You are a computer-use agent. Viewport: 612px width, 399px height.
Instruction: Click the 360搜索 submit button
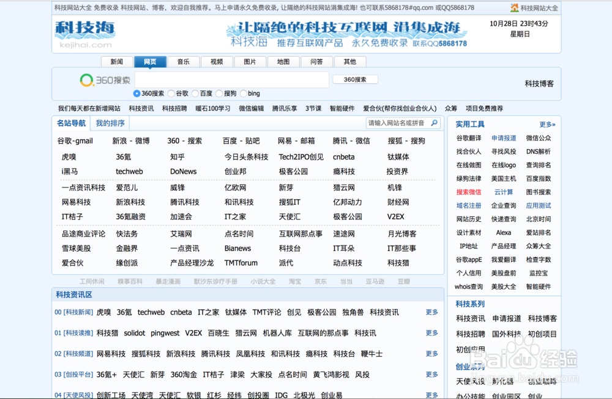click(x=355, y=79)
